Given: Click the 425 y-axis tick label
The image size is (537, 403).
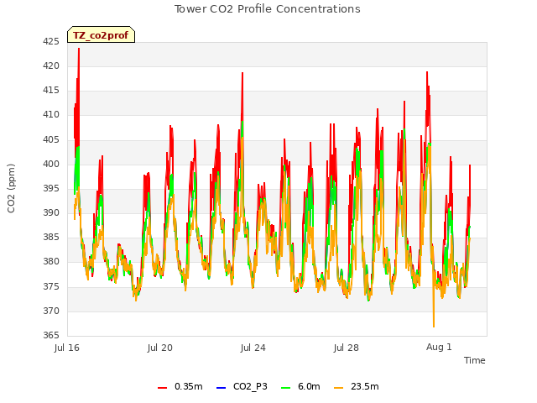Looking at the screenshot, I should 51,41.
